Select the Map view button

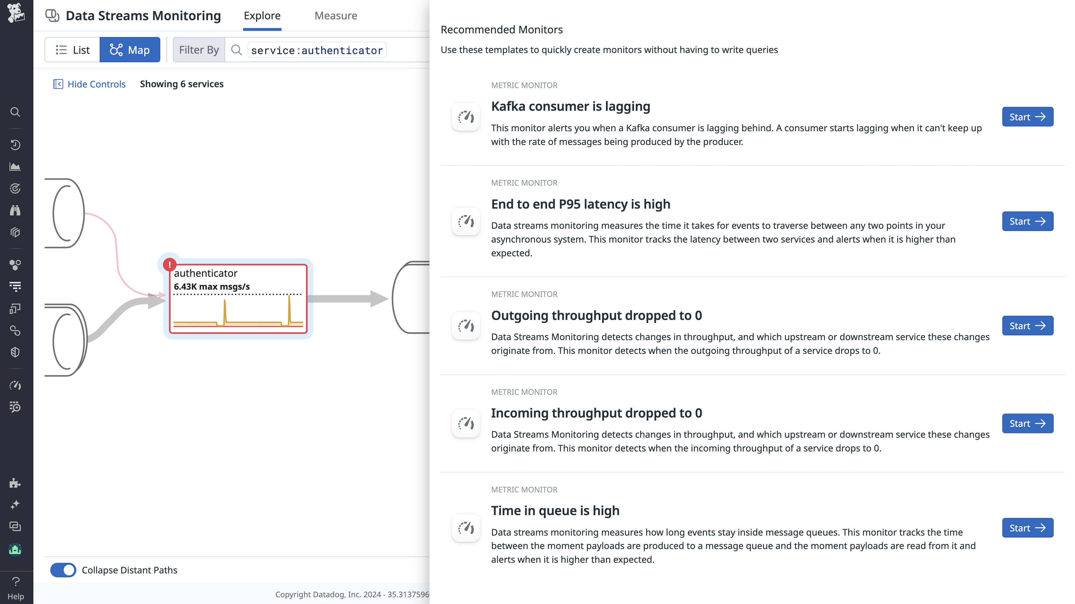(130, 50)
